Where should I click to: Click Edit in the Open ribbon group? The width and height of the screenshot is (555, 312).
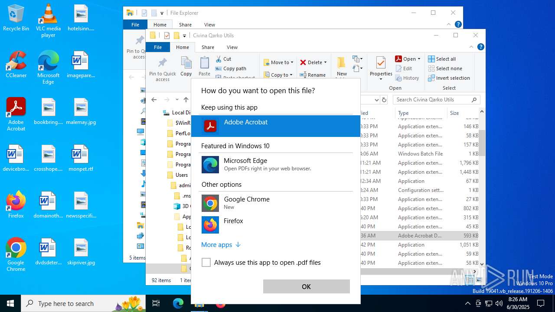404,68
